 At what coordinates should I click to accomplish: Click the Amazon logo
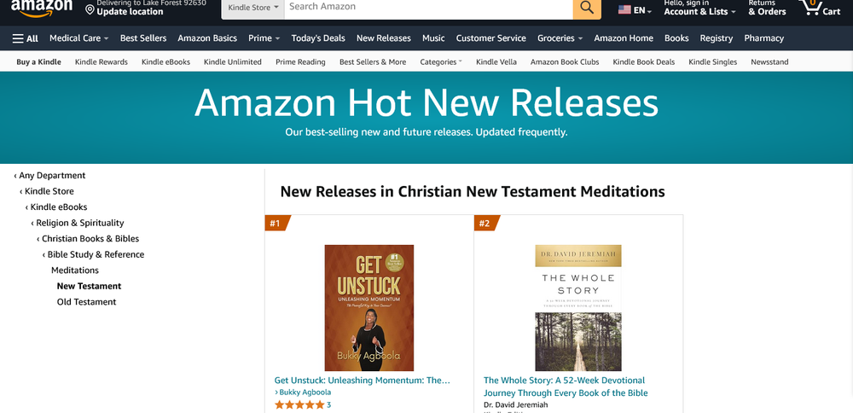[x=41, y=8]
